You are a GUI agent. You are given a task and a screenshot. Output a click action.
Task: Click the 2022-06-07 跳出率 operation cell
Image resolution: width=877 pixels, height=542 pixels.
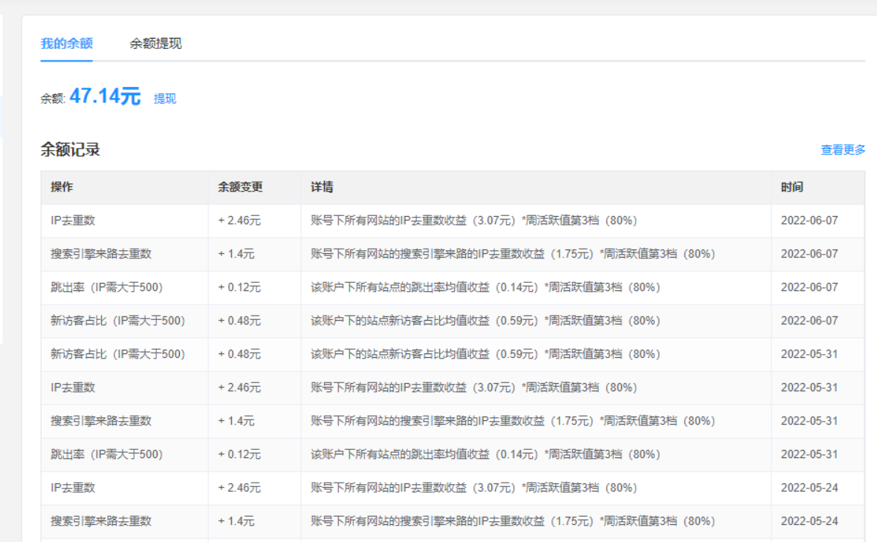pyautogui.click(x=106, y=287)
